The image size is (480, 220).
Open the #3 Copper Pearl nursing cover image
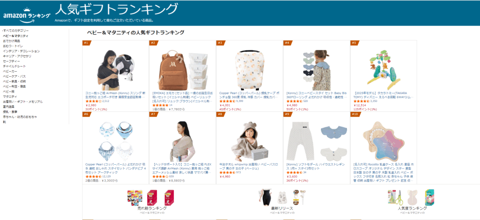pos(249,70)
